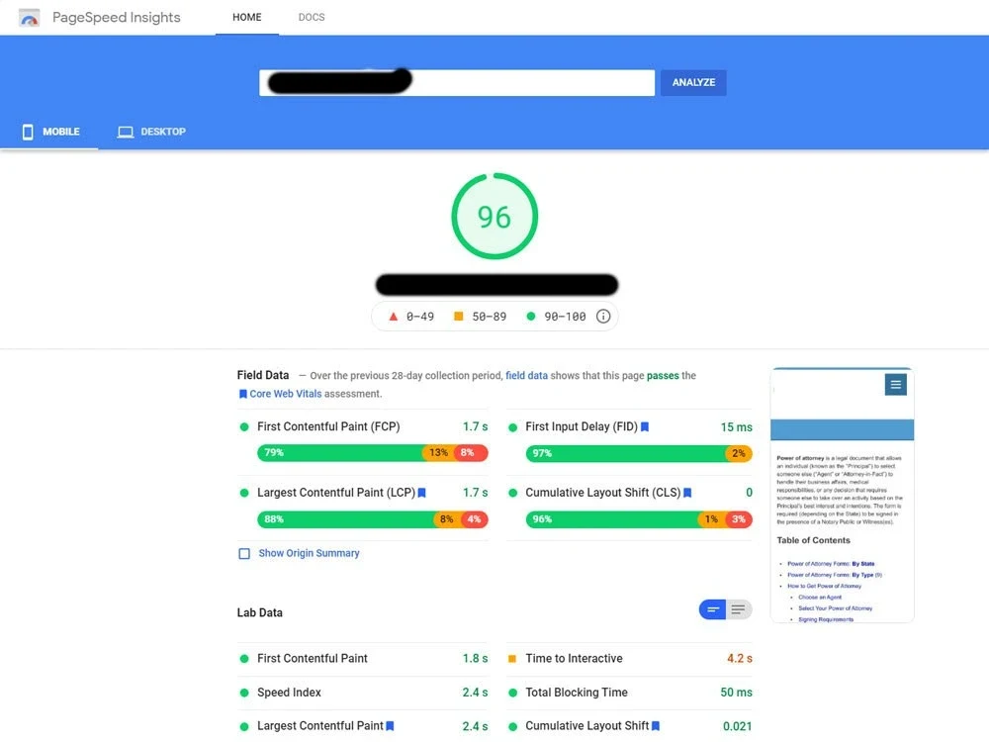
Task: Click the Lab Data First Contentful Paint row
Action: point(363,659)
